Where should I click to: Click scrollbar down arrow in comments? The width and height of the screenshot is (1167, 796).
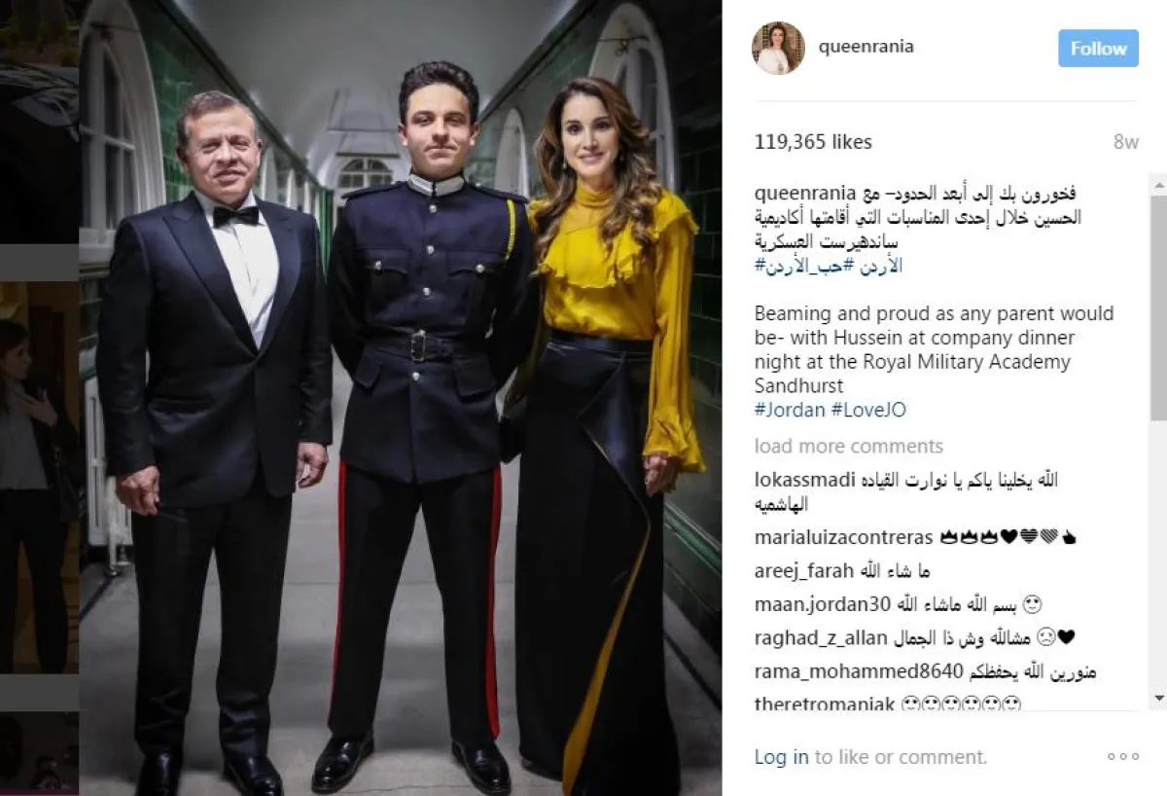tap(1158, 698)
